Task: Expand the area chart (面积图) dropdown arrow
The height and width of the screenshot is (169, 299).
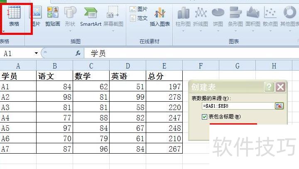Action: tap(253, 31)
